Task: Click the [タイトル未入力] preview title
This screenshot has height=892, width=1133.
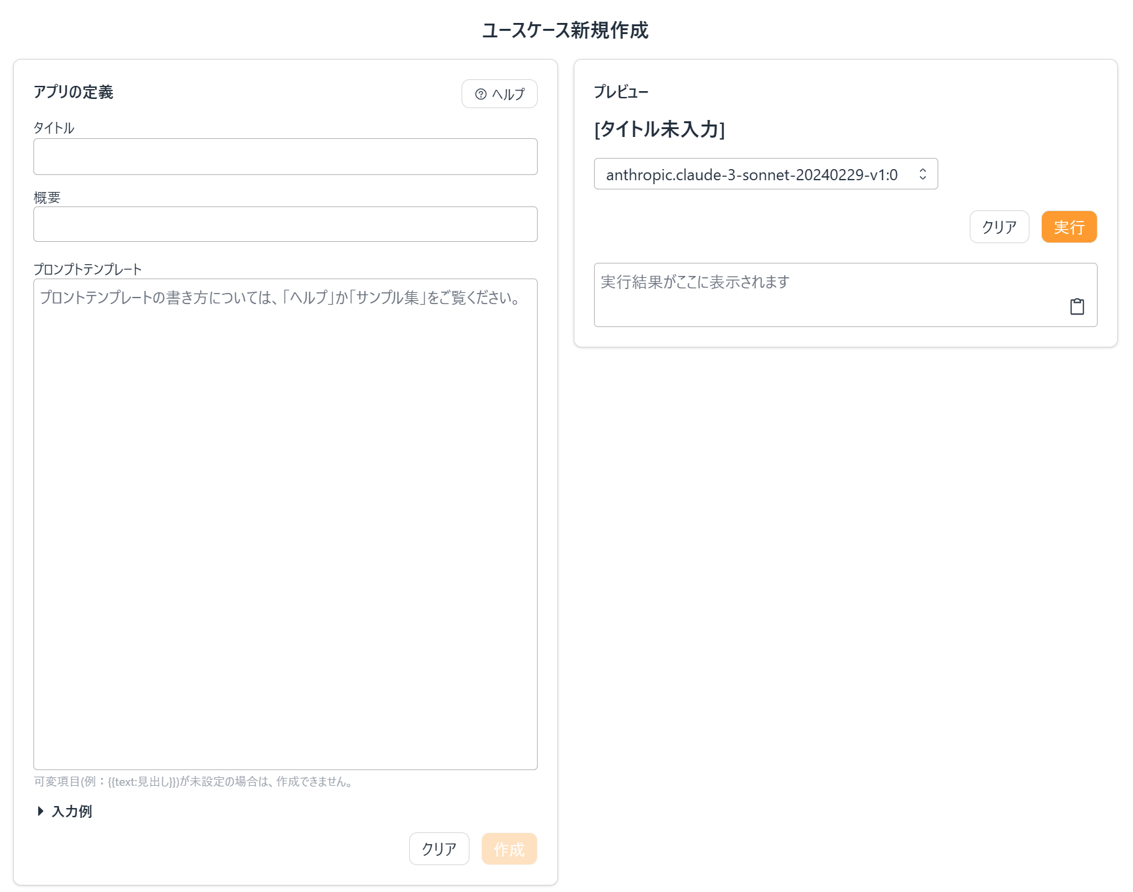Action: pos(660,130)
